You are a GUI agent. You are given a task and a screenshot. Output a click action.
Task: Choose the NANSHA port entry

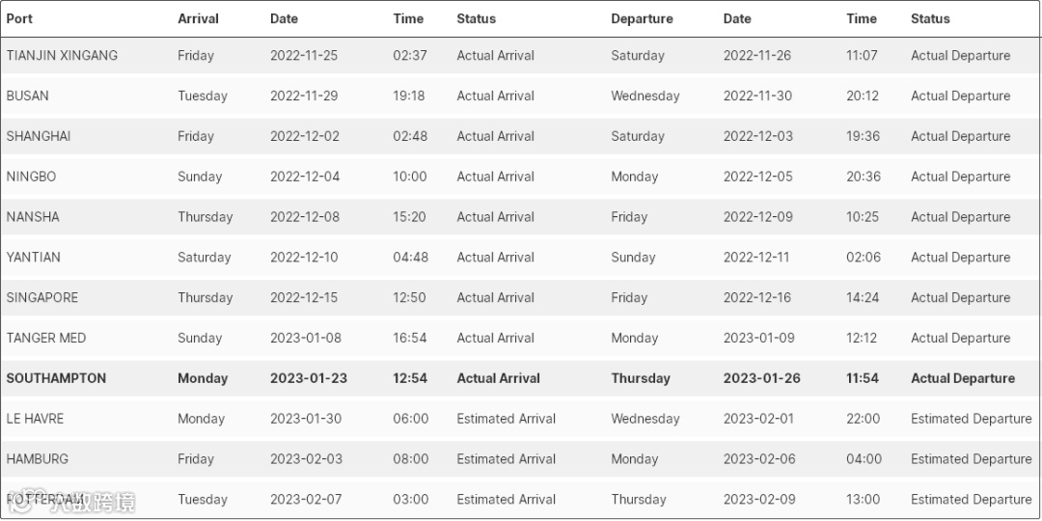(33, 217)
